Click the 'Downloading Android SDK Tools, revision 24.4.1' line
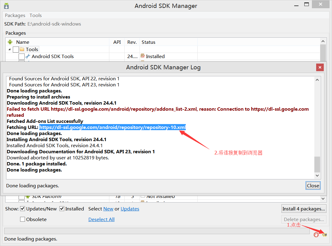332x246 pixels. coord(62,103)
